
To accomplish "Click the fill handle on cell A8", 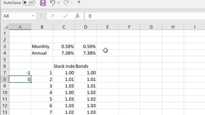I will [31, 82].
